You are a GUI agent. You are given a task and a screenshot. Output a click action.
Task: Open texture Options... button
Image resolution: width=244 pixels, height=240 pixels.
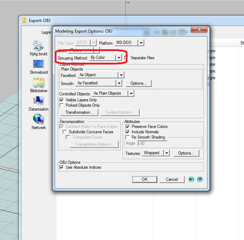(186, 153)
